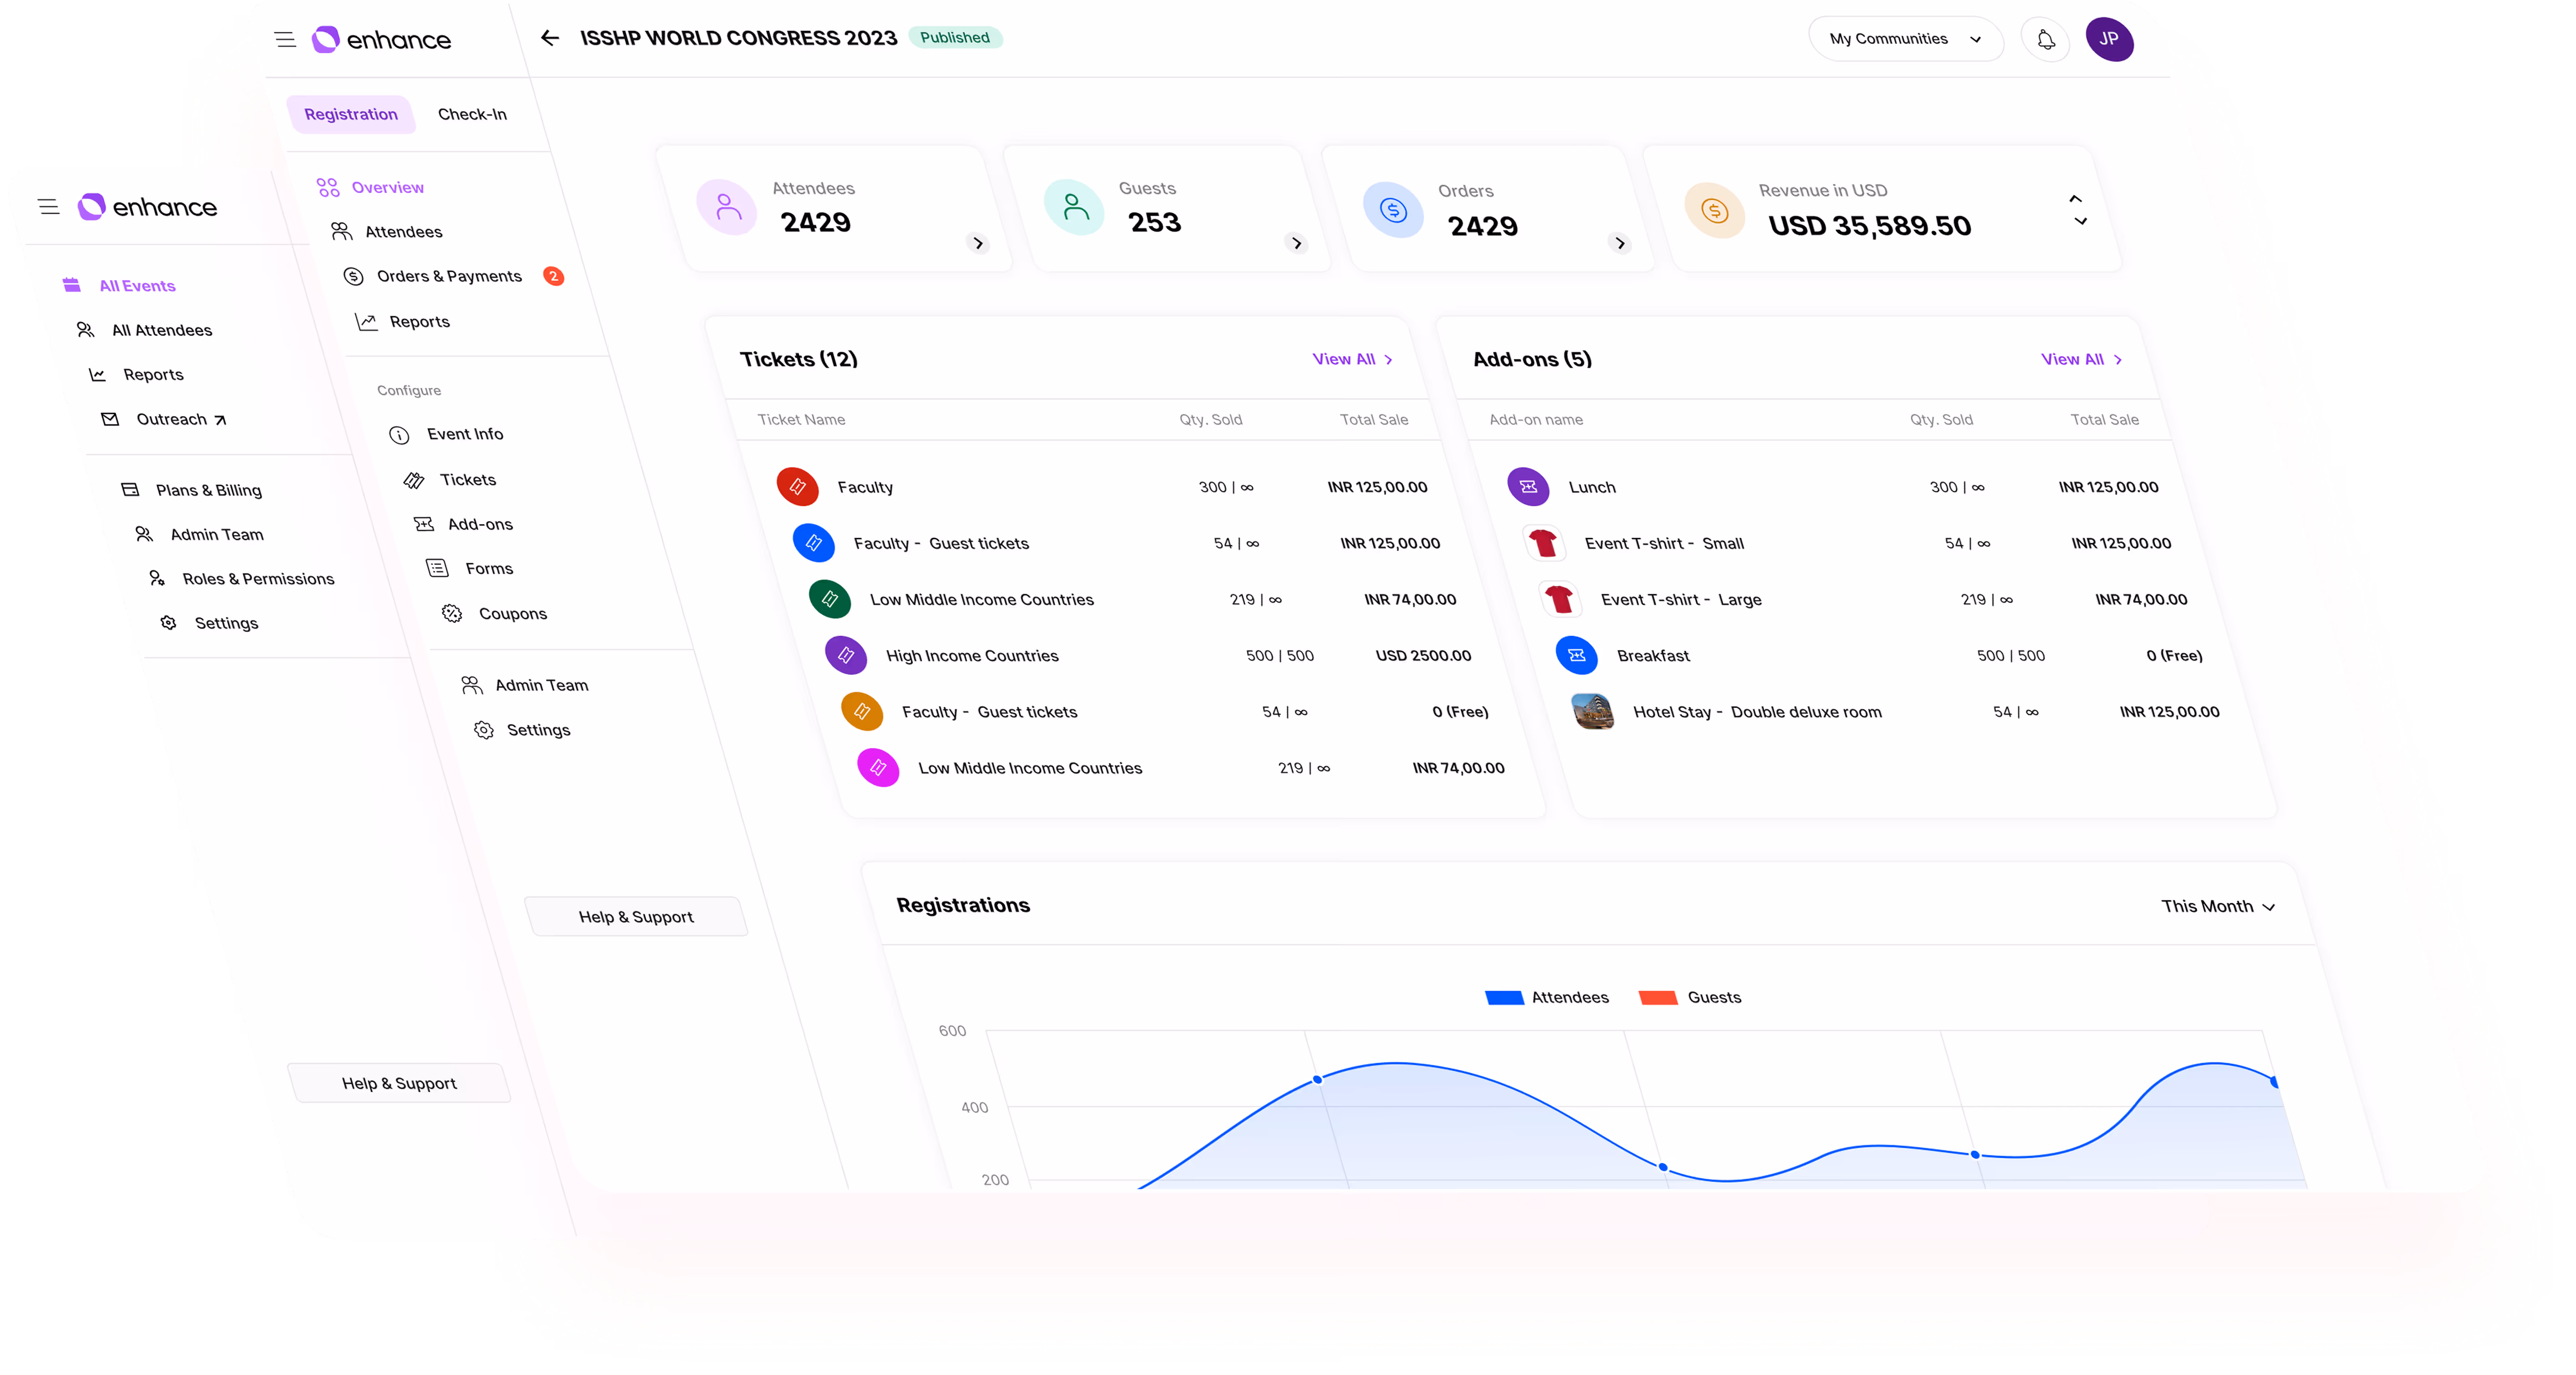Click the Guests card person icon

click(x=1074, y=207)
